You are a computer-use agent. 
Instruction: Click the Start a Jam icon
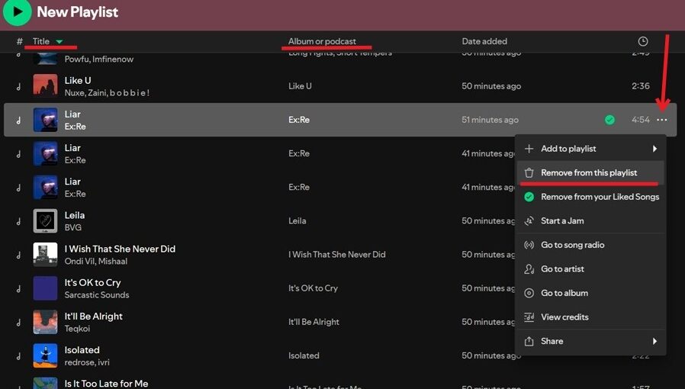click(x=529, y=221)
